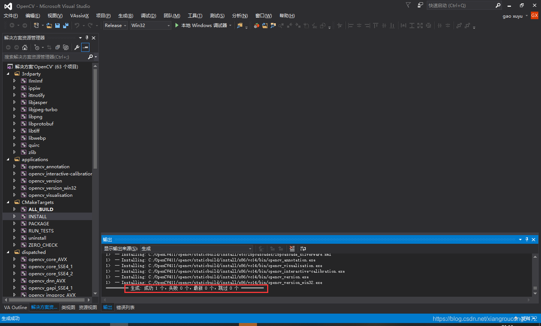Click the Pending Changes Filter clock icon
Screen dimensions: 541x326
[37, 47]
